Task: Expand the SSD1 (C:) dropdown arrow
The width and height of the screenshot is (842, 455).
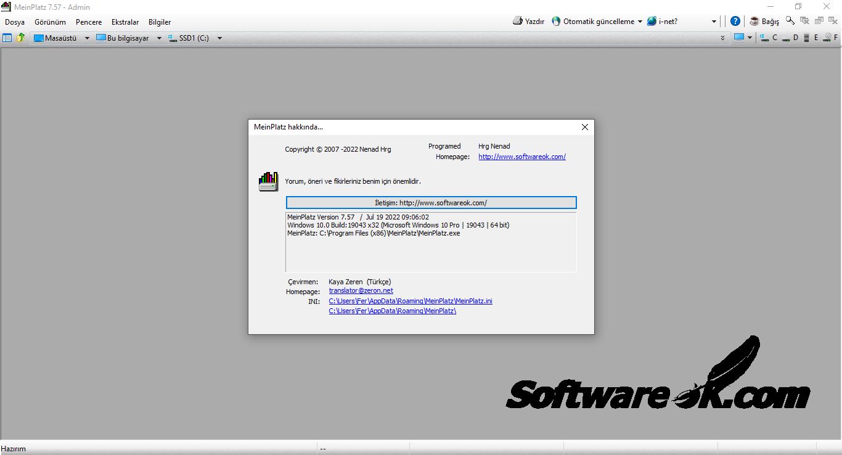Action: [219, 38]
